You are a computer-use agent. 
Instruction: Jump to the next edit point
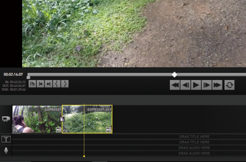[x=49, y=84]
